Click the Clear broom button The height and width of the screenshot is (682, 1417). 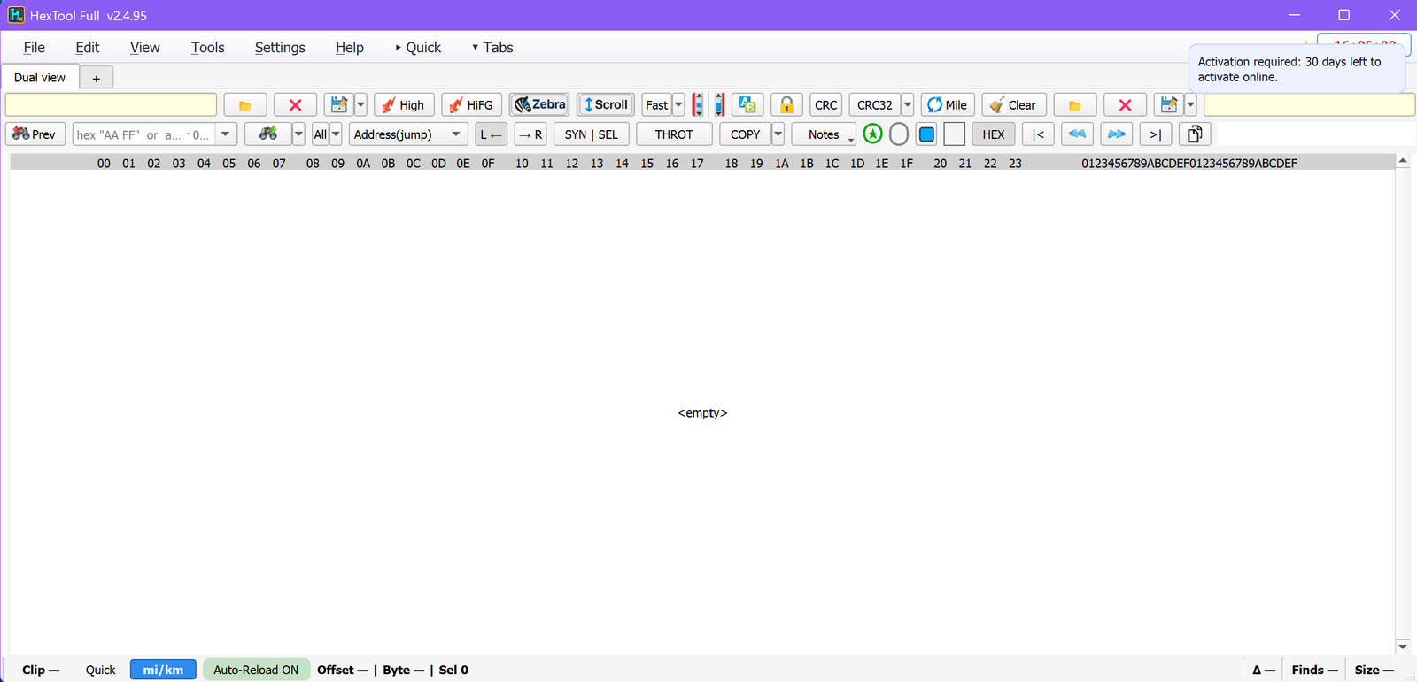tap(1014, 105)
